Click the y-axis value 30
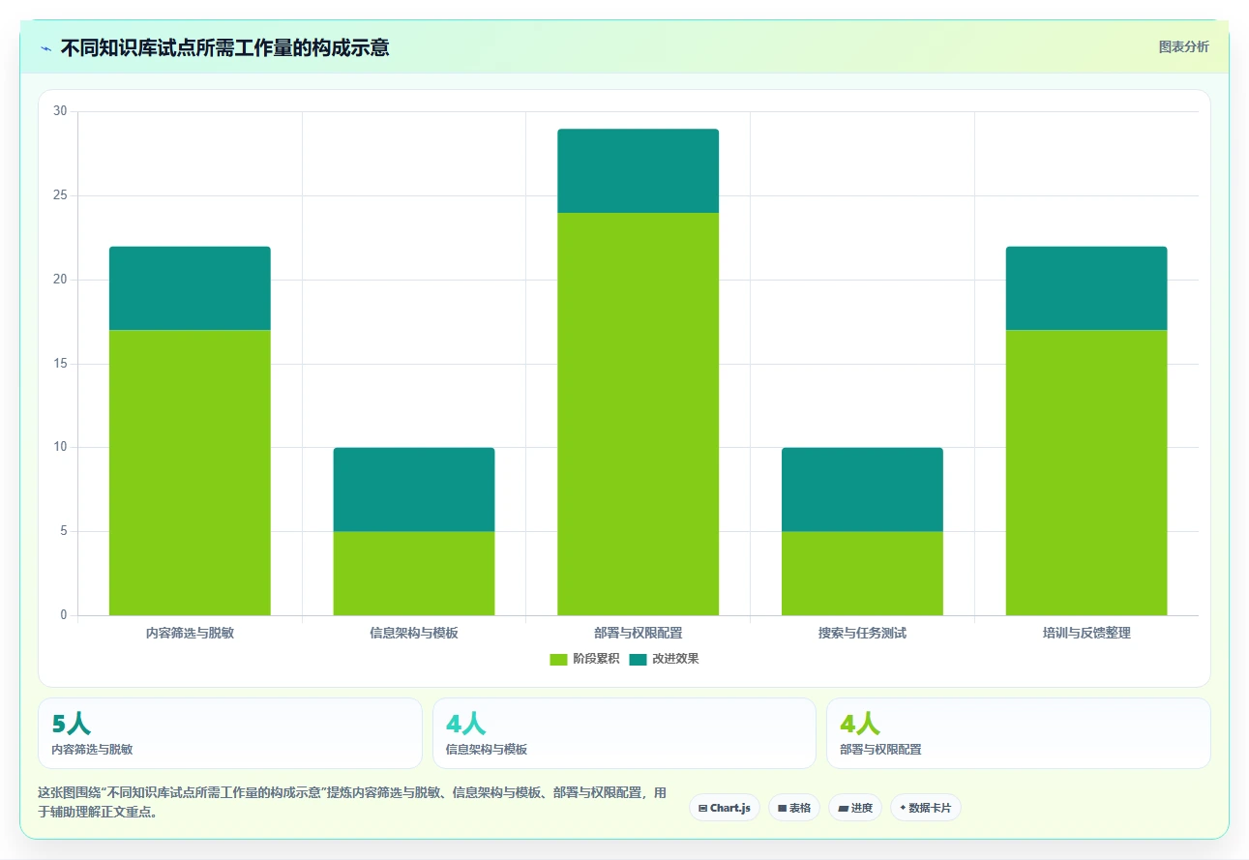 60,111
